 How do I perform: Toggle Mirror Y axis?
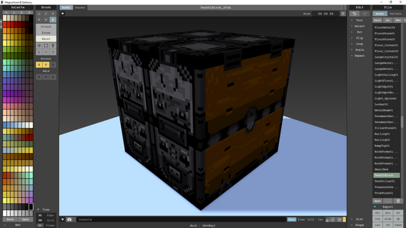pyautogui.click(x=46, y=65)
